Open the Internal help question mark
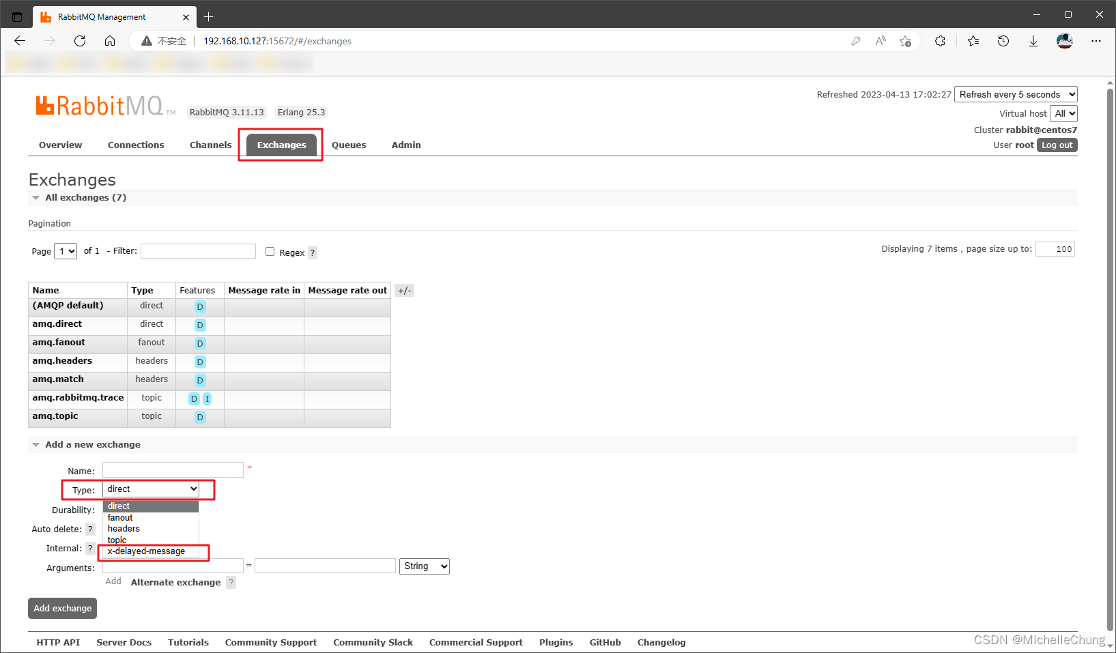Image resolution: width=1116 pixels, height=653 pixels. coord(90,549)
